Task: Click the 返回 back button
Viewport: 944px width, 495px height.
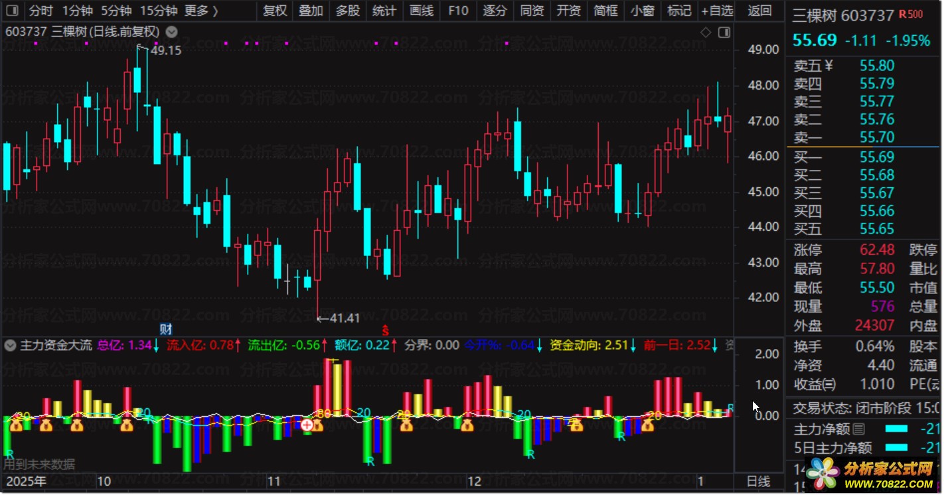Action: 759,11
